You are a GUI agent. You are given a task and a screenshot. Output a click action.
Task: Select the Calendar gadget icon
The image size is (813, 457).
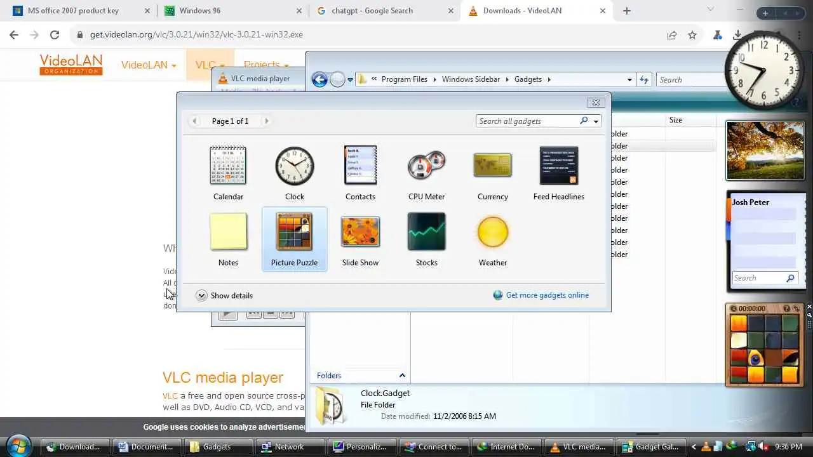pyautogui.click(x=228, y=166)
